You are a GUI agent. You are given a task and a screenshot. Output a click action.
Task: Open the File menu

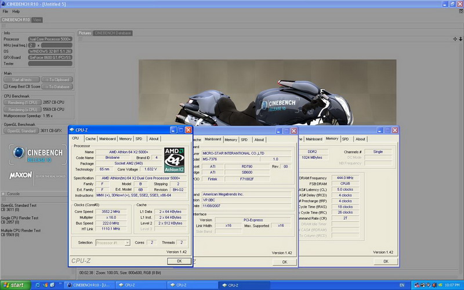(5, 11)
